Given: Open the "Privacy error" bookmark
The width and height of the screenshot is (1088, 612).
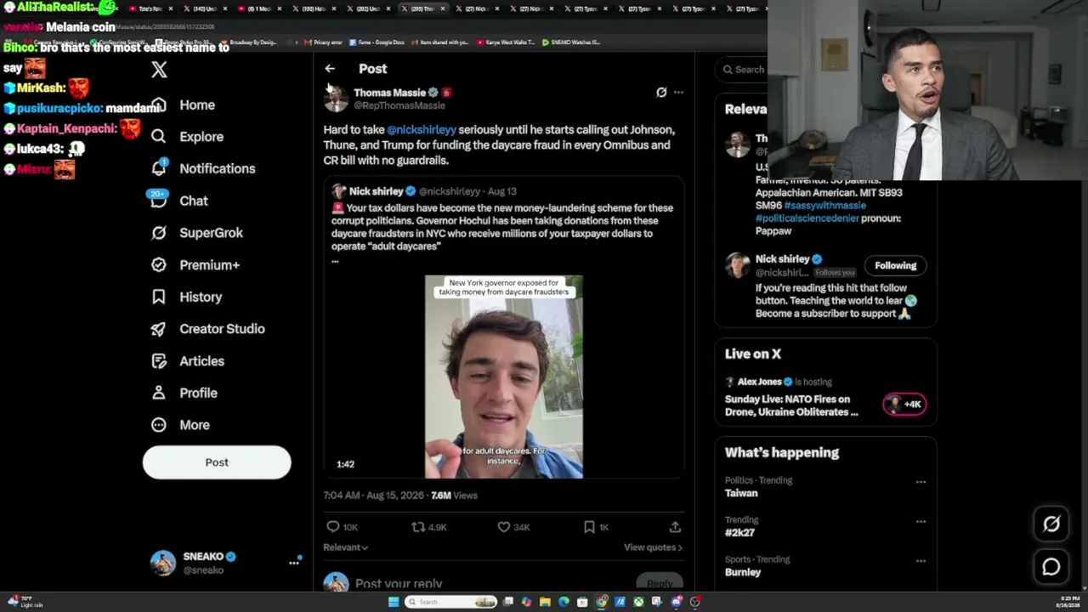Looking at the screenshot, I should click(x=323, y=42).
